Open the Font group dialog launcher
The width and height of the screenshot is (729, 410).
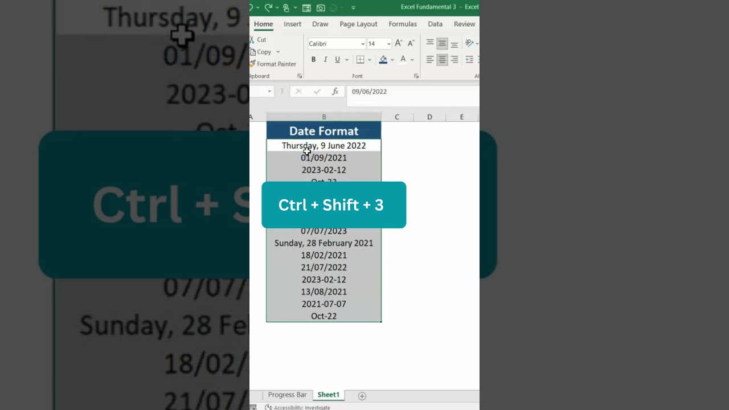(x=416, y=76)
